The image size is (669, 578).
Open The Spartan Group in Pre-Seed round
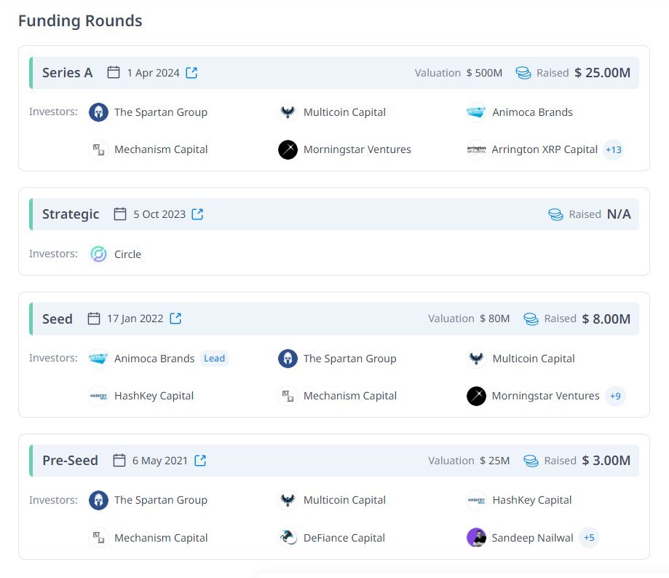161,500
